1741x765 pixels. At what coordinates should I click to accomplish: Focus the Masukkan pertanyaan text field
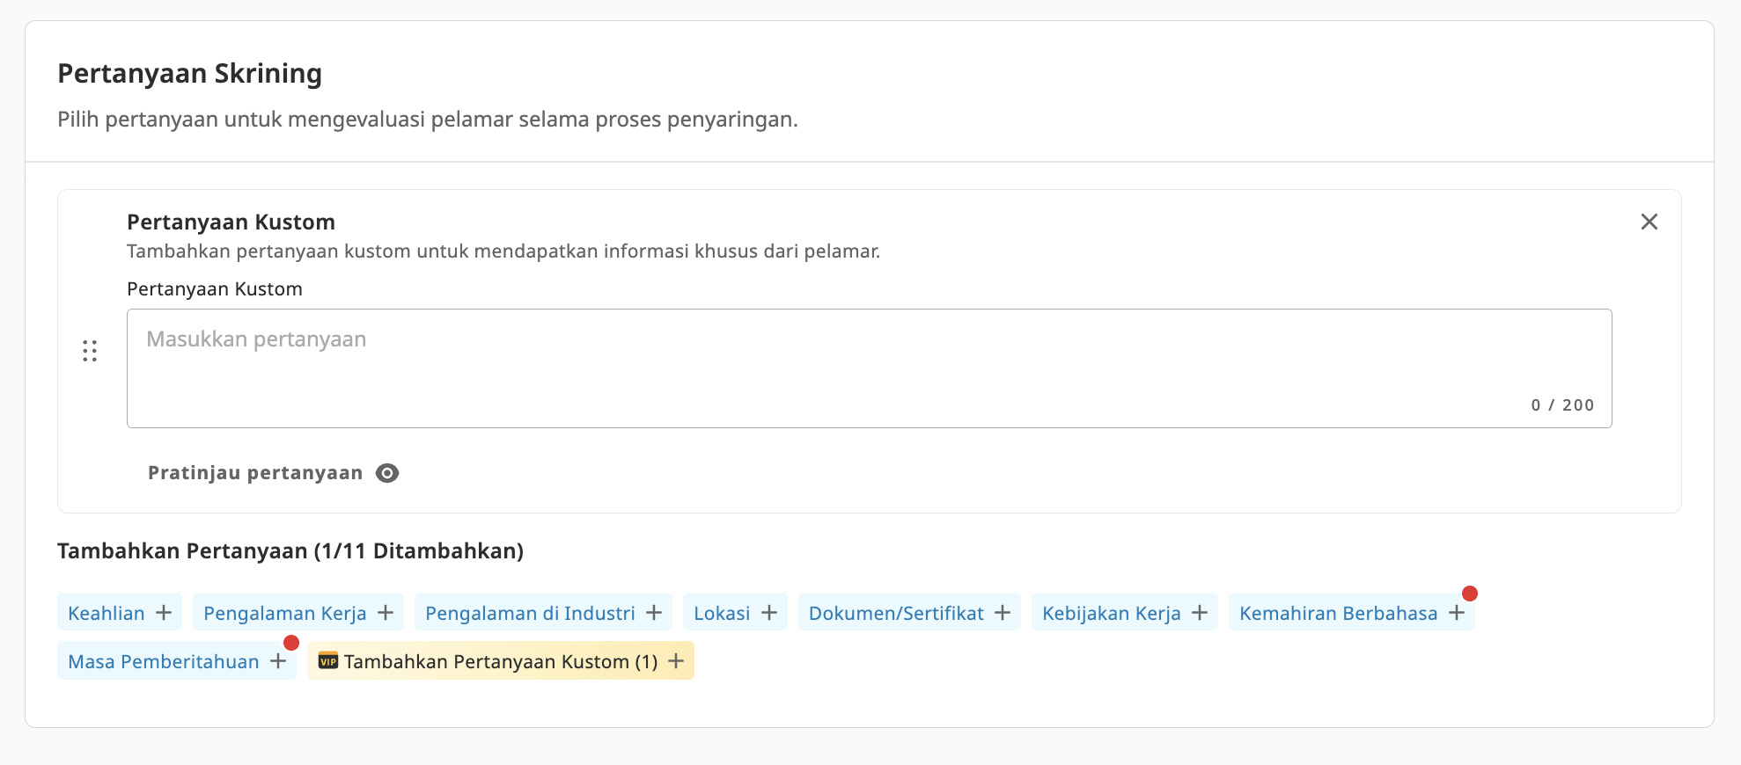pos(869,368)
